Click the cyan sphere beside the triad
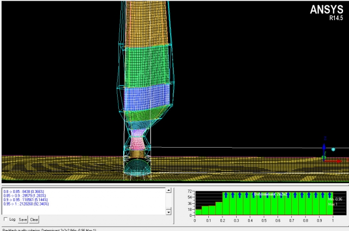The height and width of the screenshot is (231, 349). pyautogui.click(x=333, y=149)
